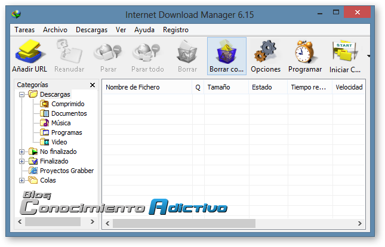Select Música category label

tap(61, 123)
